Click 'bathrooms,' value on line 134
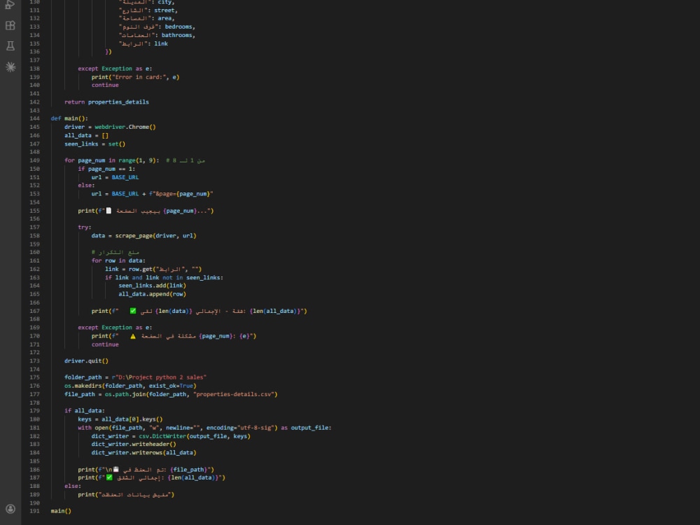700x525 pixels. [x=178, y=35]
